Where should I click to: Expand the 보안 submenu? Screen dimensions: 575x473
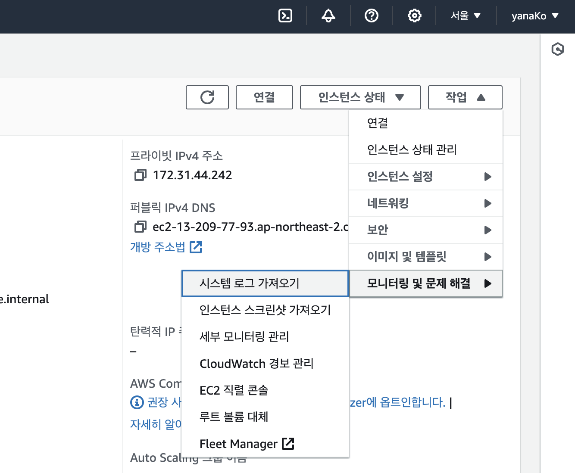pyautogui.click(x=426, y=230)
